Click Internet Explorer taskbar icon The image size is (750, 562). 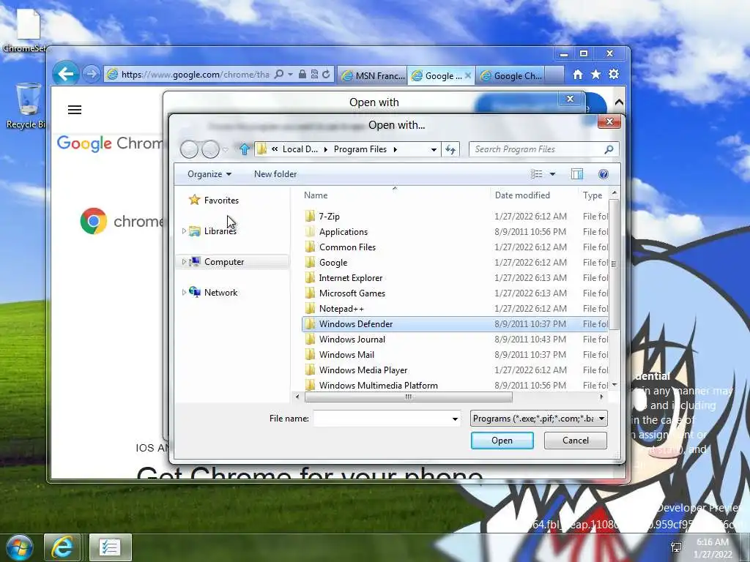tap(62, 547)
